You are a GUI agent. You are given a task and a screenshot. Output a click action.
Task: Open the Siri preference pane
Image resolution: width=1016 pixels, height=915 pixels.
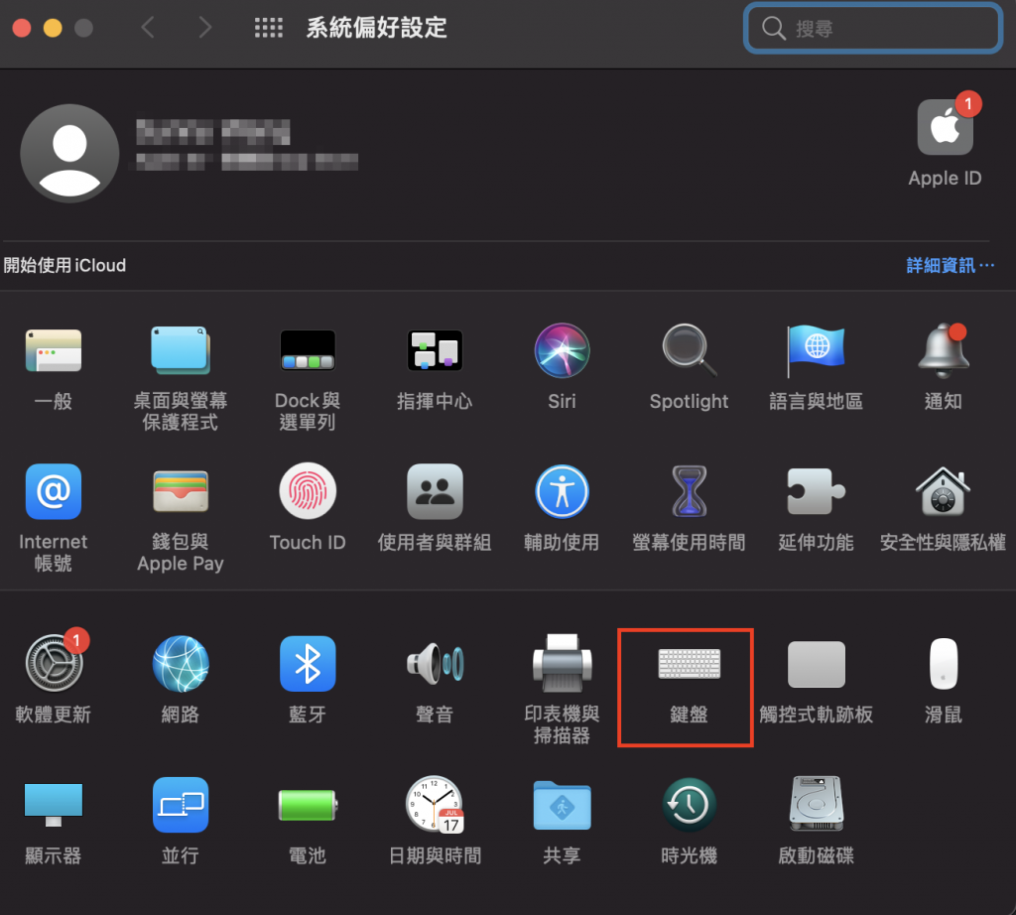(x=562, y=350)
